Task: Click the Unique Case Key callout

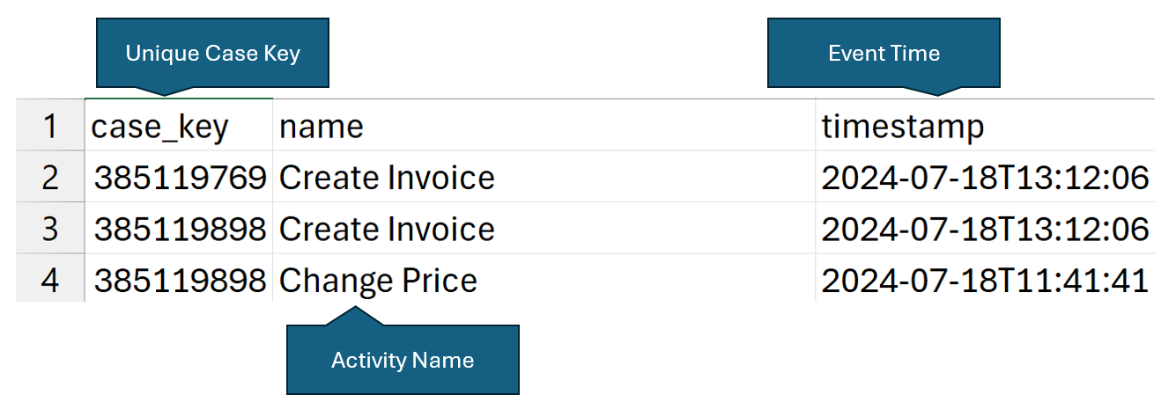Action: click(x=212, y=53)
